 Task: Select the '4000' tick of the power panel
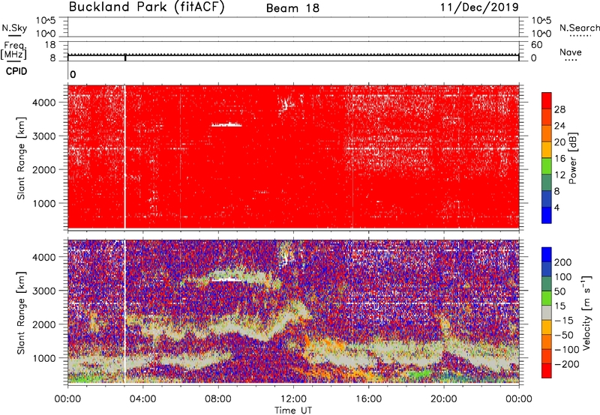[x=44, y=103]
